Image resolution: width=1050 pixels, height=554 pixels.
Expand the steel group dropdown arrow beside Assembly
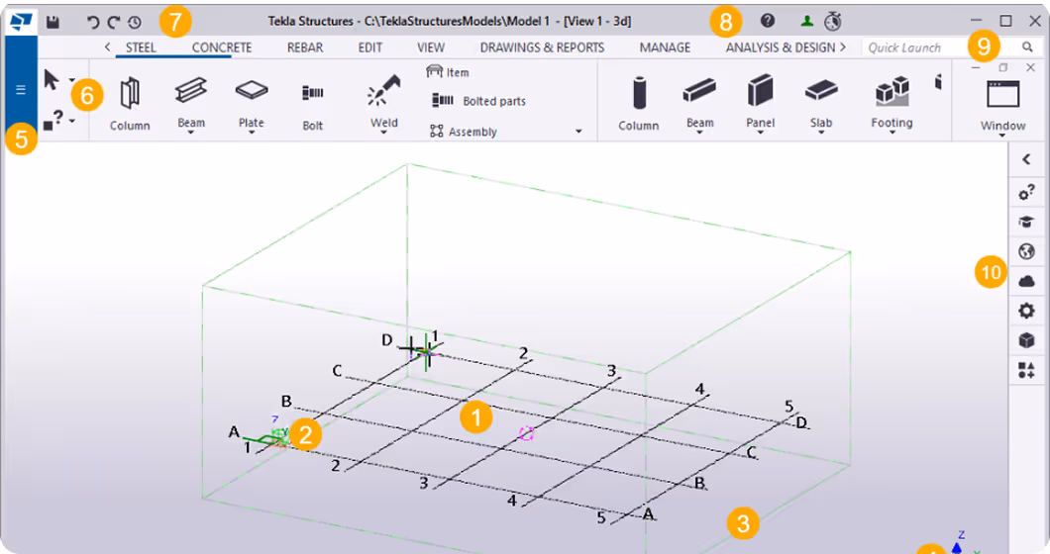point(578,132)
